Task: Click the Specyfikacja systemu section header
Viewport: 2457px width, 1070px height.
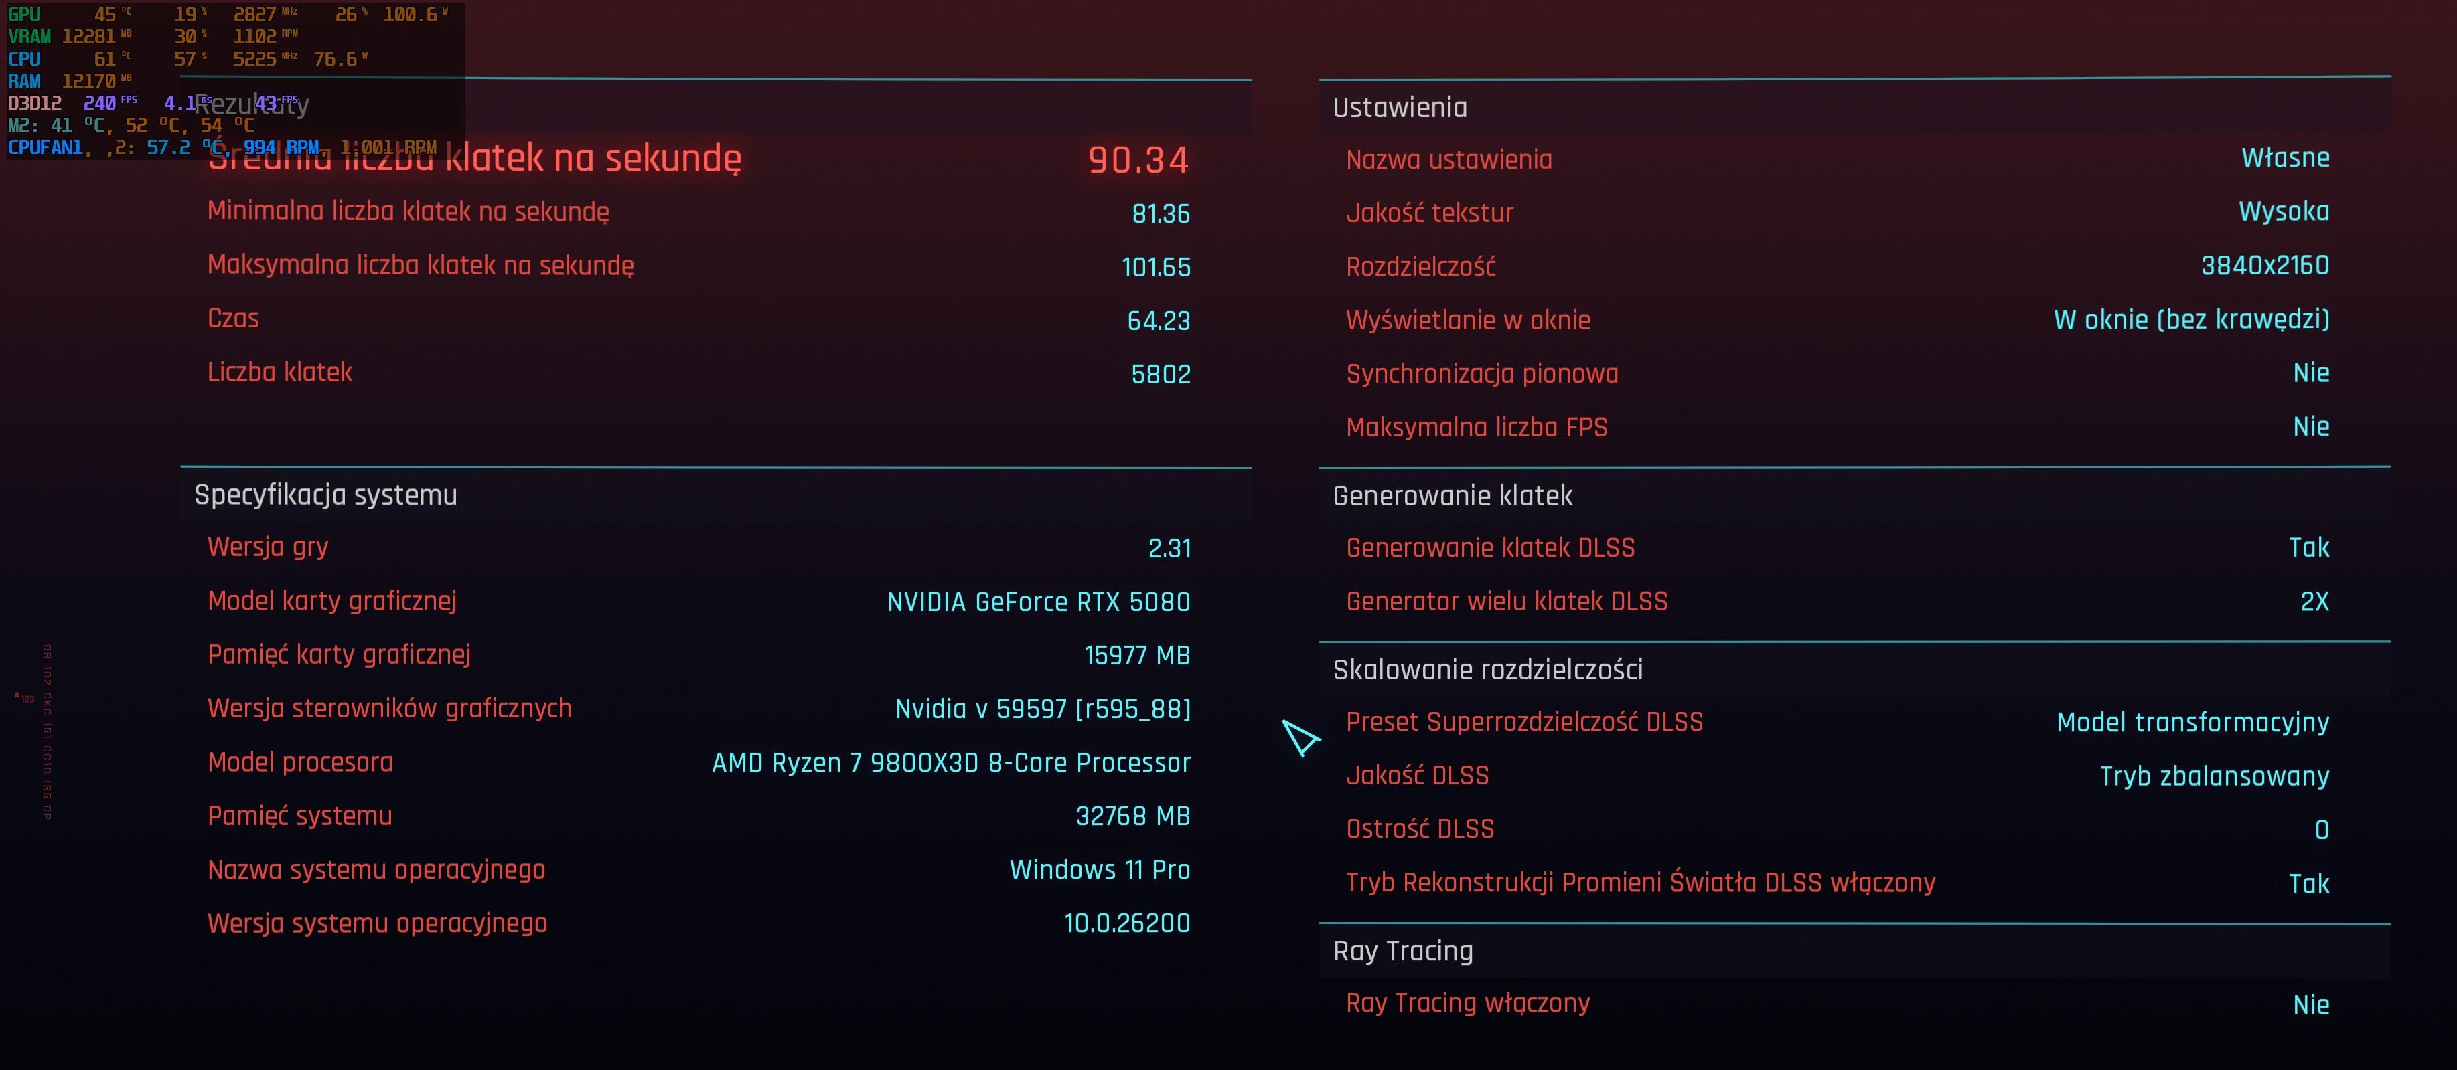Action: [x=326, y=495]
